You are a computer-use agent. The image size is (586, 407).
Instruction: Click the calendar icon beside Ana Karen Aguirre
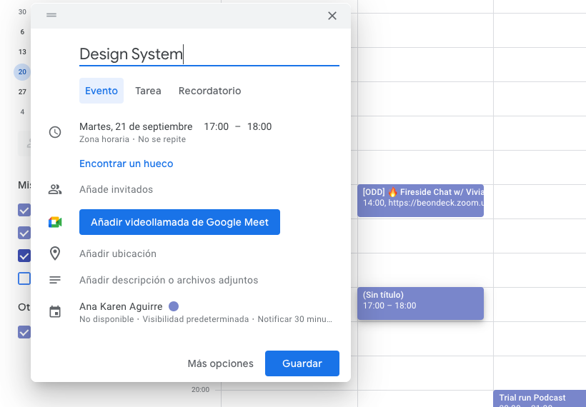coord(55,312)
